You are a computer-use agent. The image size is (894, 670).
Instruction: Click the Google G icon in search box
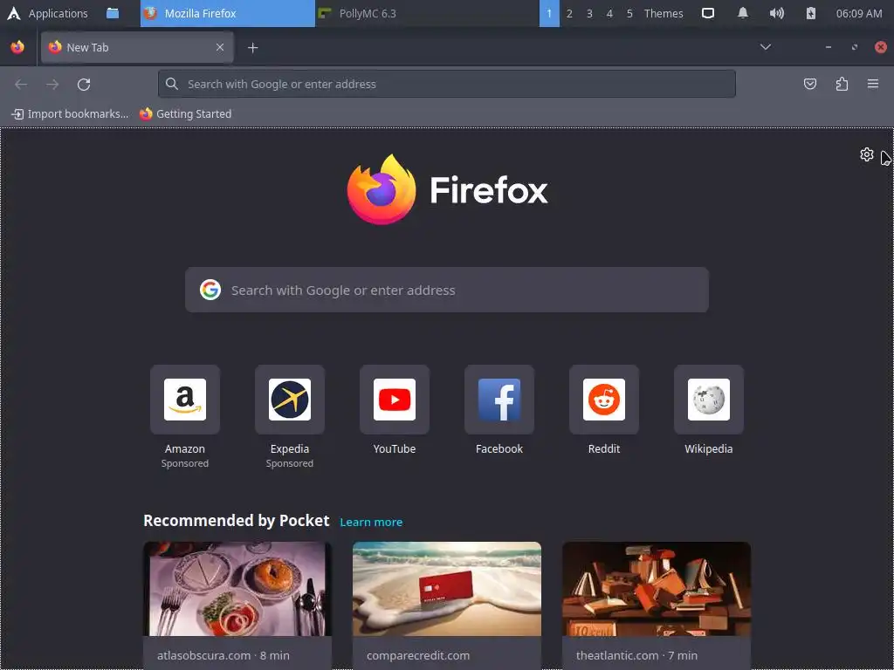(210, 290)
